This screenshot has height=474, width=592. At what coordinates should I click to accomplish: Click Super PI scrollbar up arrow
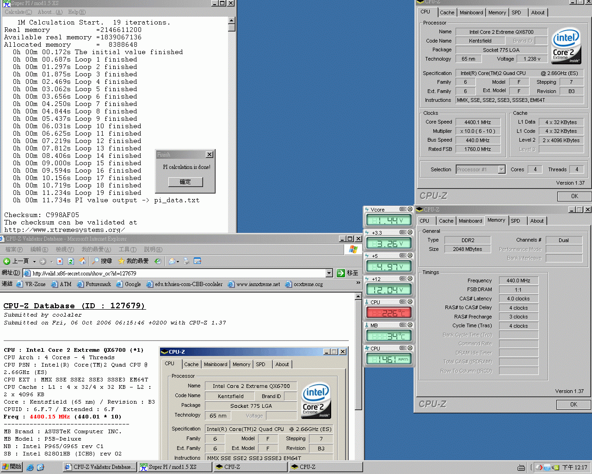[232, 20]
